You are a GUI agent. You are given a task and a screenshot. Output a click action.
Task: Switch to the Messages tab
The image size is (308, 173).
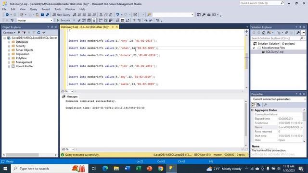click(x=70, y=97)
